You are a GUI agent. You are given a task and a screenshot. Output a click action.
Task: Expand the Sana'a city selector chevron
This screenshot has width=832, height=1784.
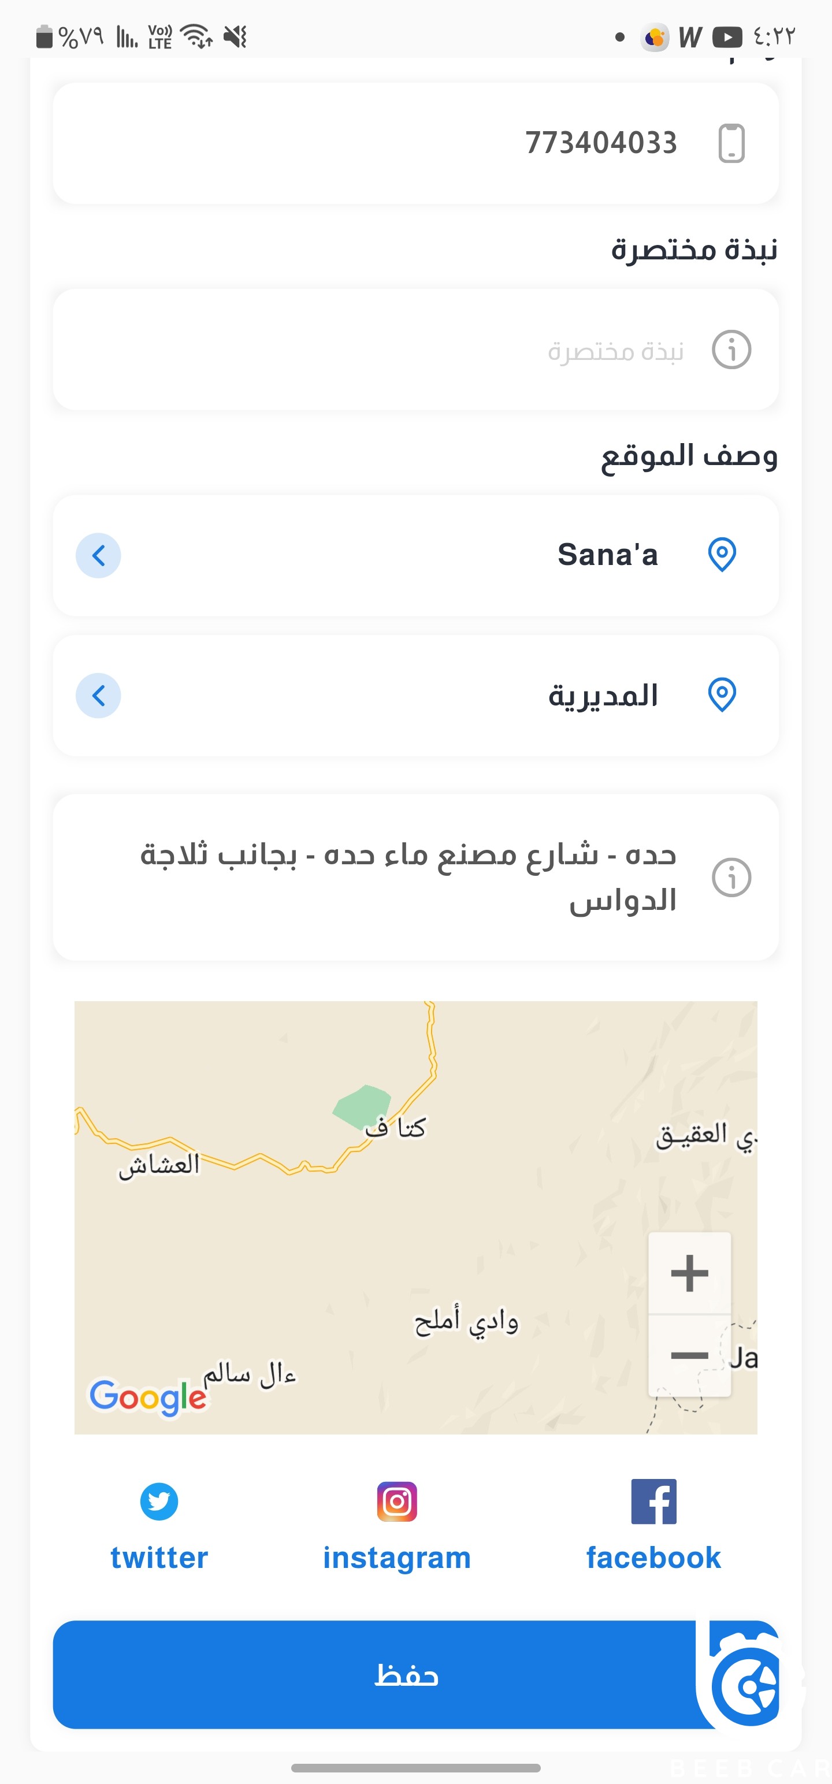(98, 555)
